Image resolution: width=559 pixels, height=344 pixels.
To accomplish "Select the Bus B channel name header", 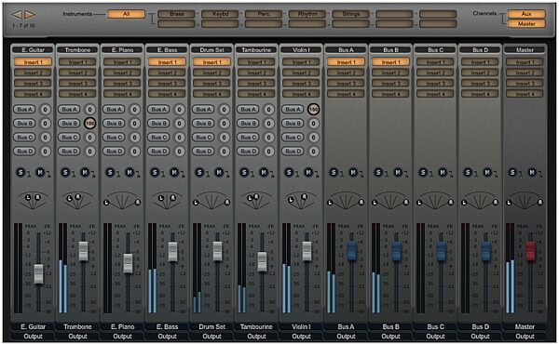I will tap(390, 50).
